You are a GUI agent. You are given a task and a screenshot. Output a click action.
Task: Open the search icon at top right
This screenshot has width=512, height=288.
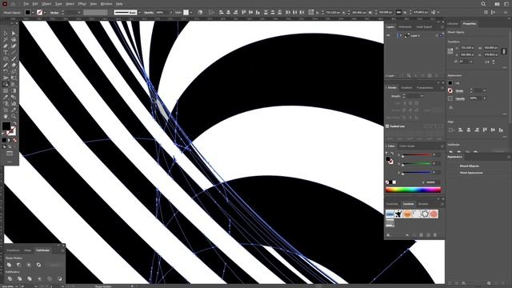483,4
